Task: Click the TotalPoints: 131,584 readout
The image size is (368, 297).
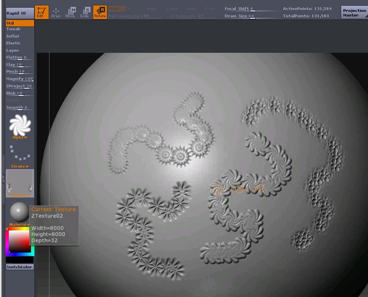Action: pyautogui.click(x=306, y=16)
